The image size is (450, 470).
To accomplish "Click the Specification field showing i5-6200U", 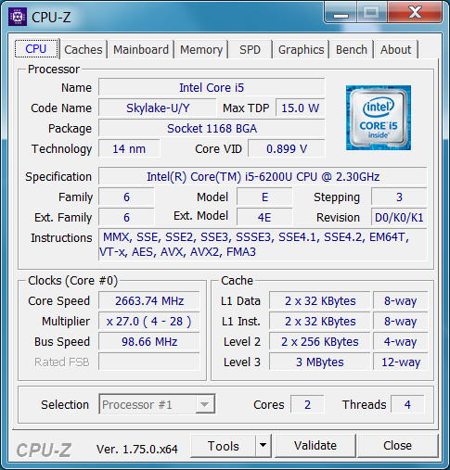I will [263, 176].
